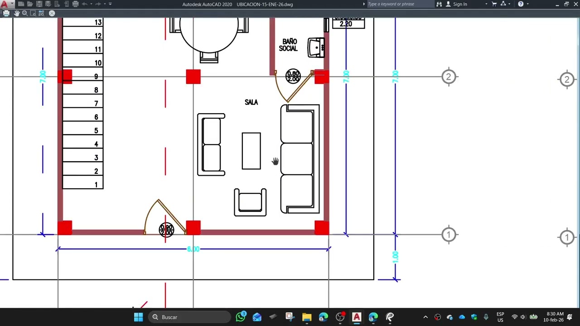Click stair step number 13
This screenshot has height=326, width=580.
pyautogui.click(x=98, y=22)
